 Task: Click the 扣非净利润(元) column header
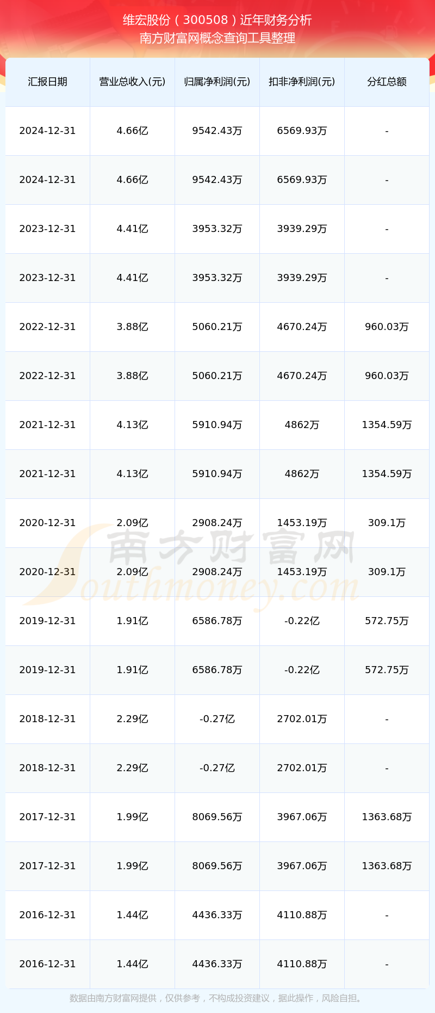(302, 82)
